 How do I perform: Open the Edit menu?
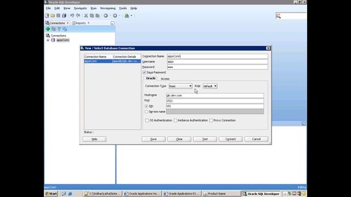pyautogui.click(x=57, y=8)
